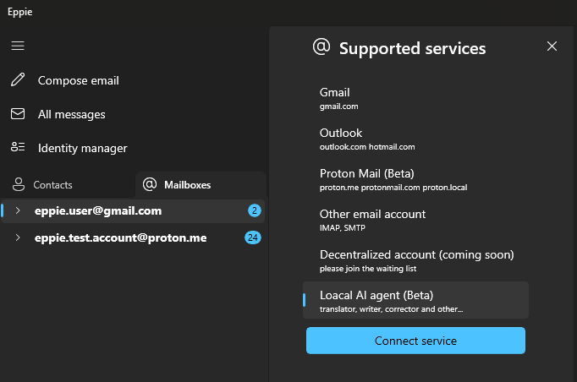Close the Supported services panel
Screen dimensions: 577x382
tap(552, 46)
